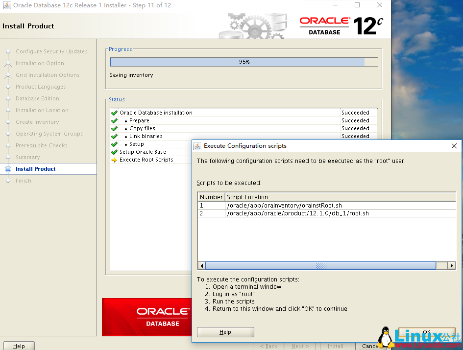
Task: Click Help in the main installer window
Action: pyautogui.click(x=19, y=346)
